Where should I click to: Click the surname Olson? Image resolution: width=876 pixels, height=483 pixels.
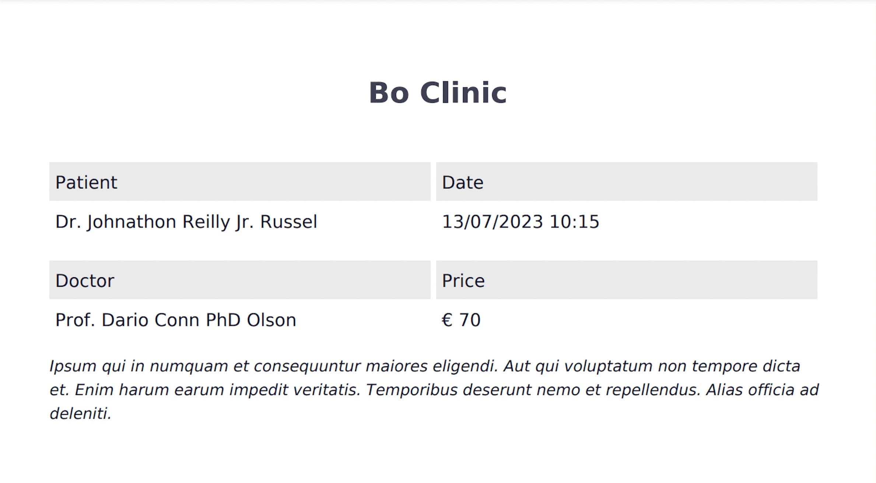(271, 320)
